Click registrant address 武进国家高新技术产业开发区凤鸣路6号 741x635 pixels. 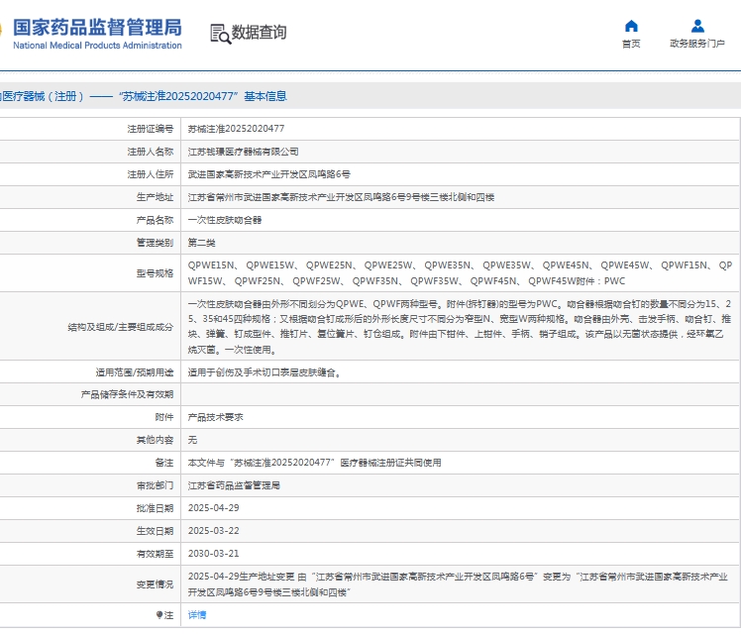269,174
